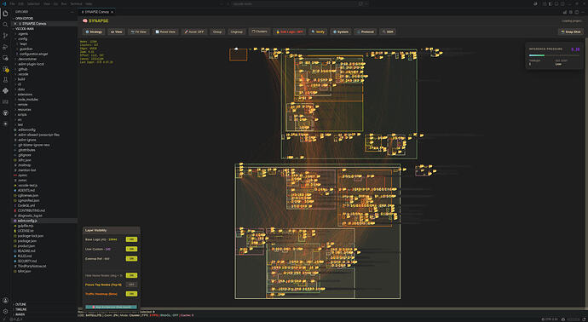Open the Help menu

point(89,3)
